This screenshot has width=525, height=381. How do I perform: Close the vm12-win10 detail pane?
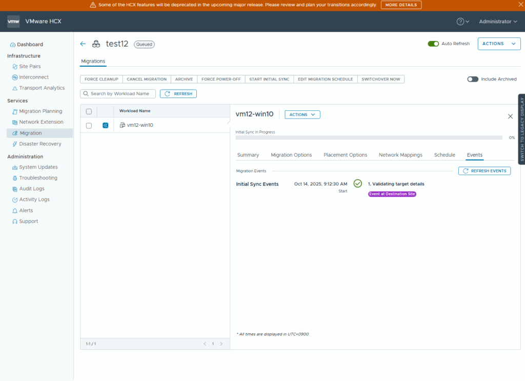coord(510,117)
